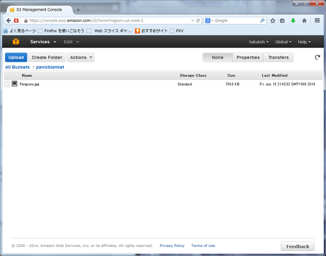Open the Firefox hamburger menu
The height and width of the screenshot is (256, 326).
click(317, 20)
